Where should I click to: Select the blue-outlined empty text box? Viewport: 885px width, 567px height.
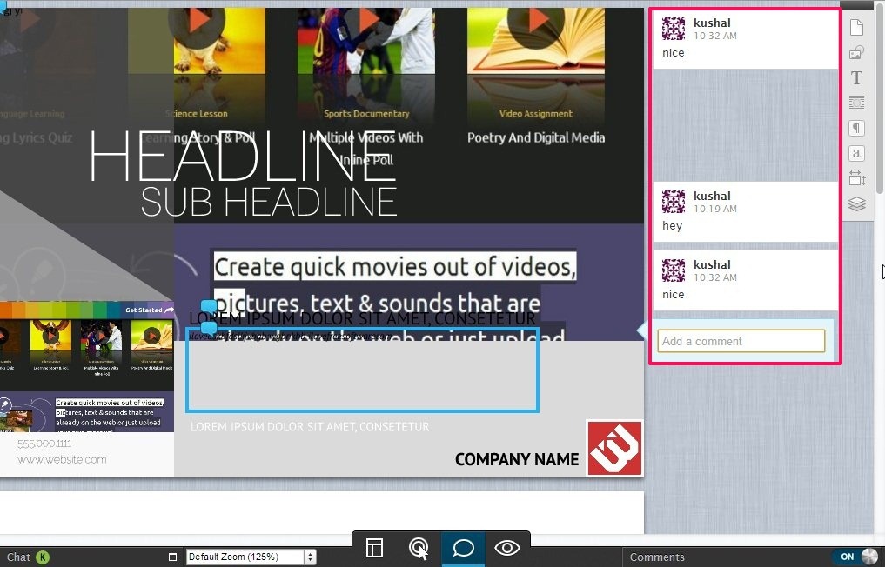362,370
